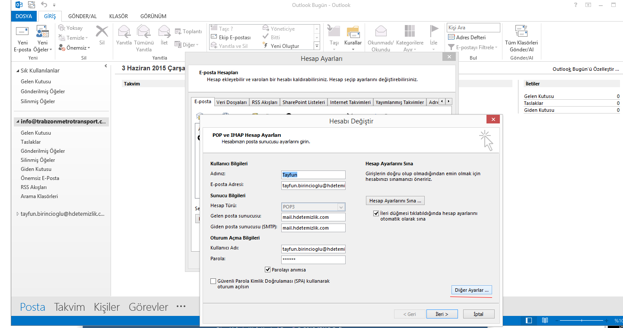This screenshot has height=328, width=623.
Task: Click reading view icon in status bar
Action: (545, 321)
